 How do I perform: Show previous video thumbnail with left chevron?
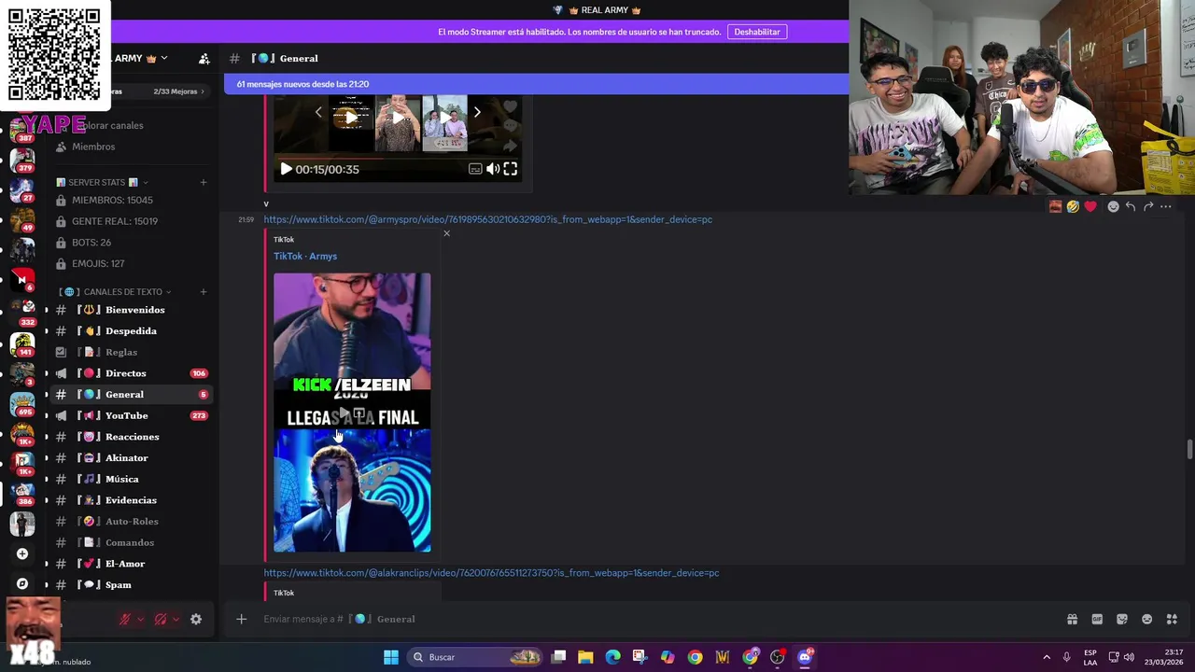[318, 112]
